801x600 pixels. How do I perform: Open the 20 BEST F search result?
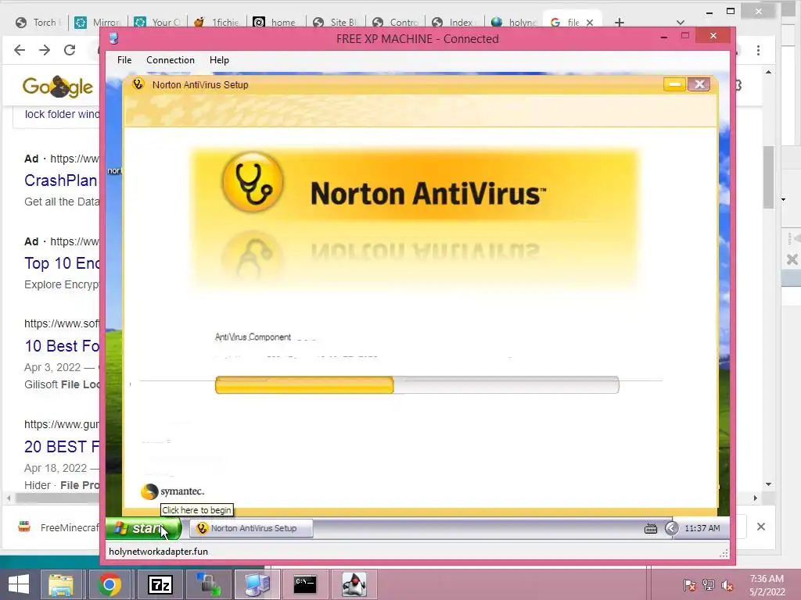tap(62, 446)
